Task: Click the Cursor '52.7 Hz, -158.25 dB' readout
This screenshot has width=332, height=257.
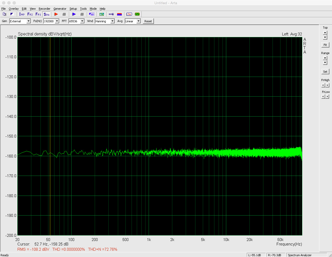Action: point(51,244)
